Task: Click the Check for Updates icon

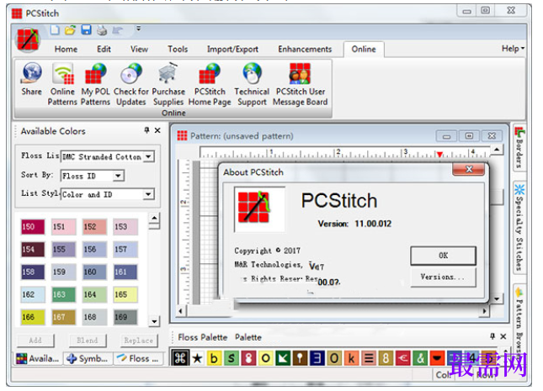Action: [x=130, y=73]
